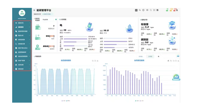Expand the 能效平衡与优化 sidebar arrow
207x109 pixels.
coord(30,48)
